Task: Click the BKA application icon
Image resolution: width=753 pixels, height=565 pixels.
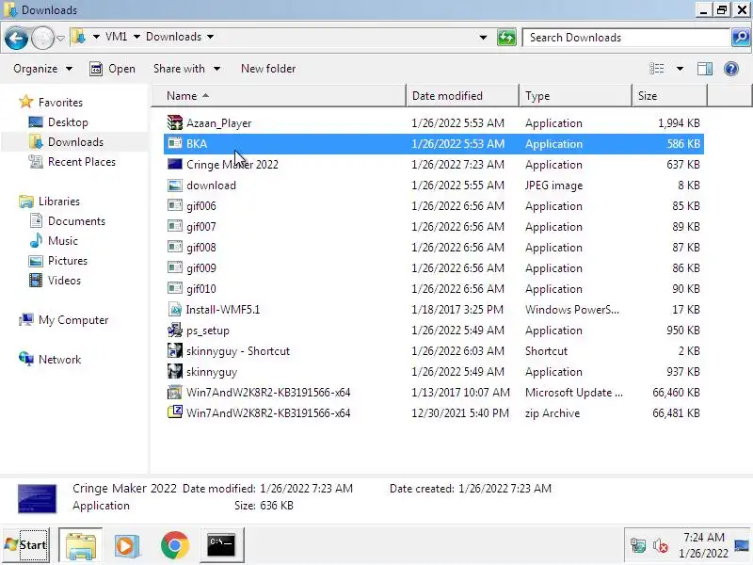Action: [175, 143]
